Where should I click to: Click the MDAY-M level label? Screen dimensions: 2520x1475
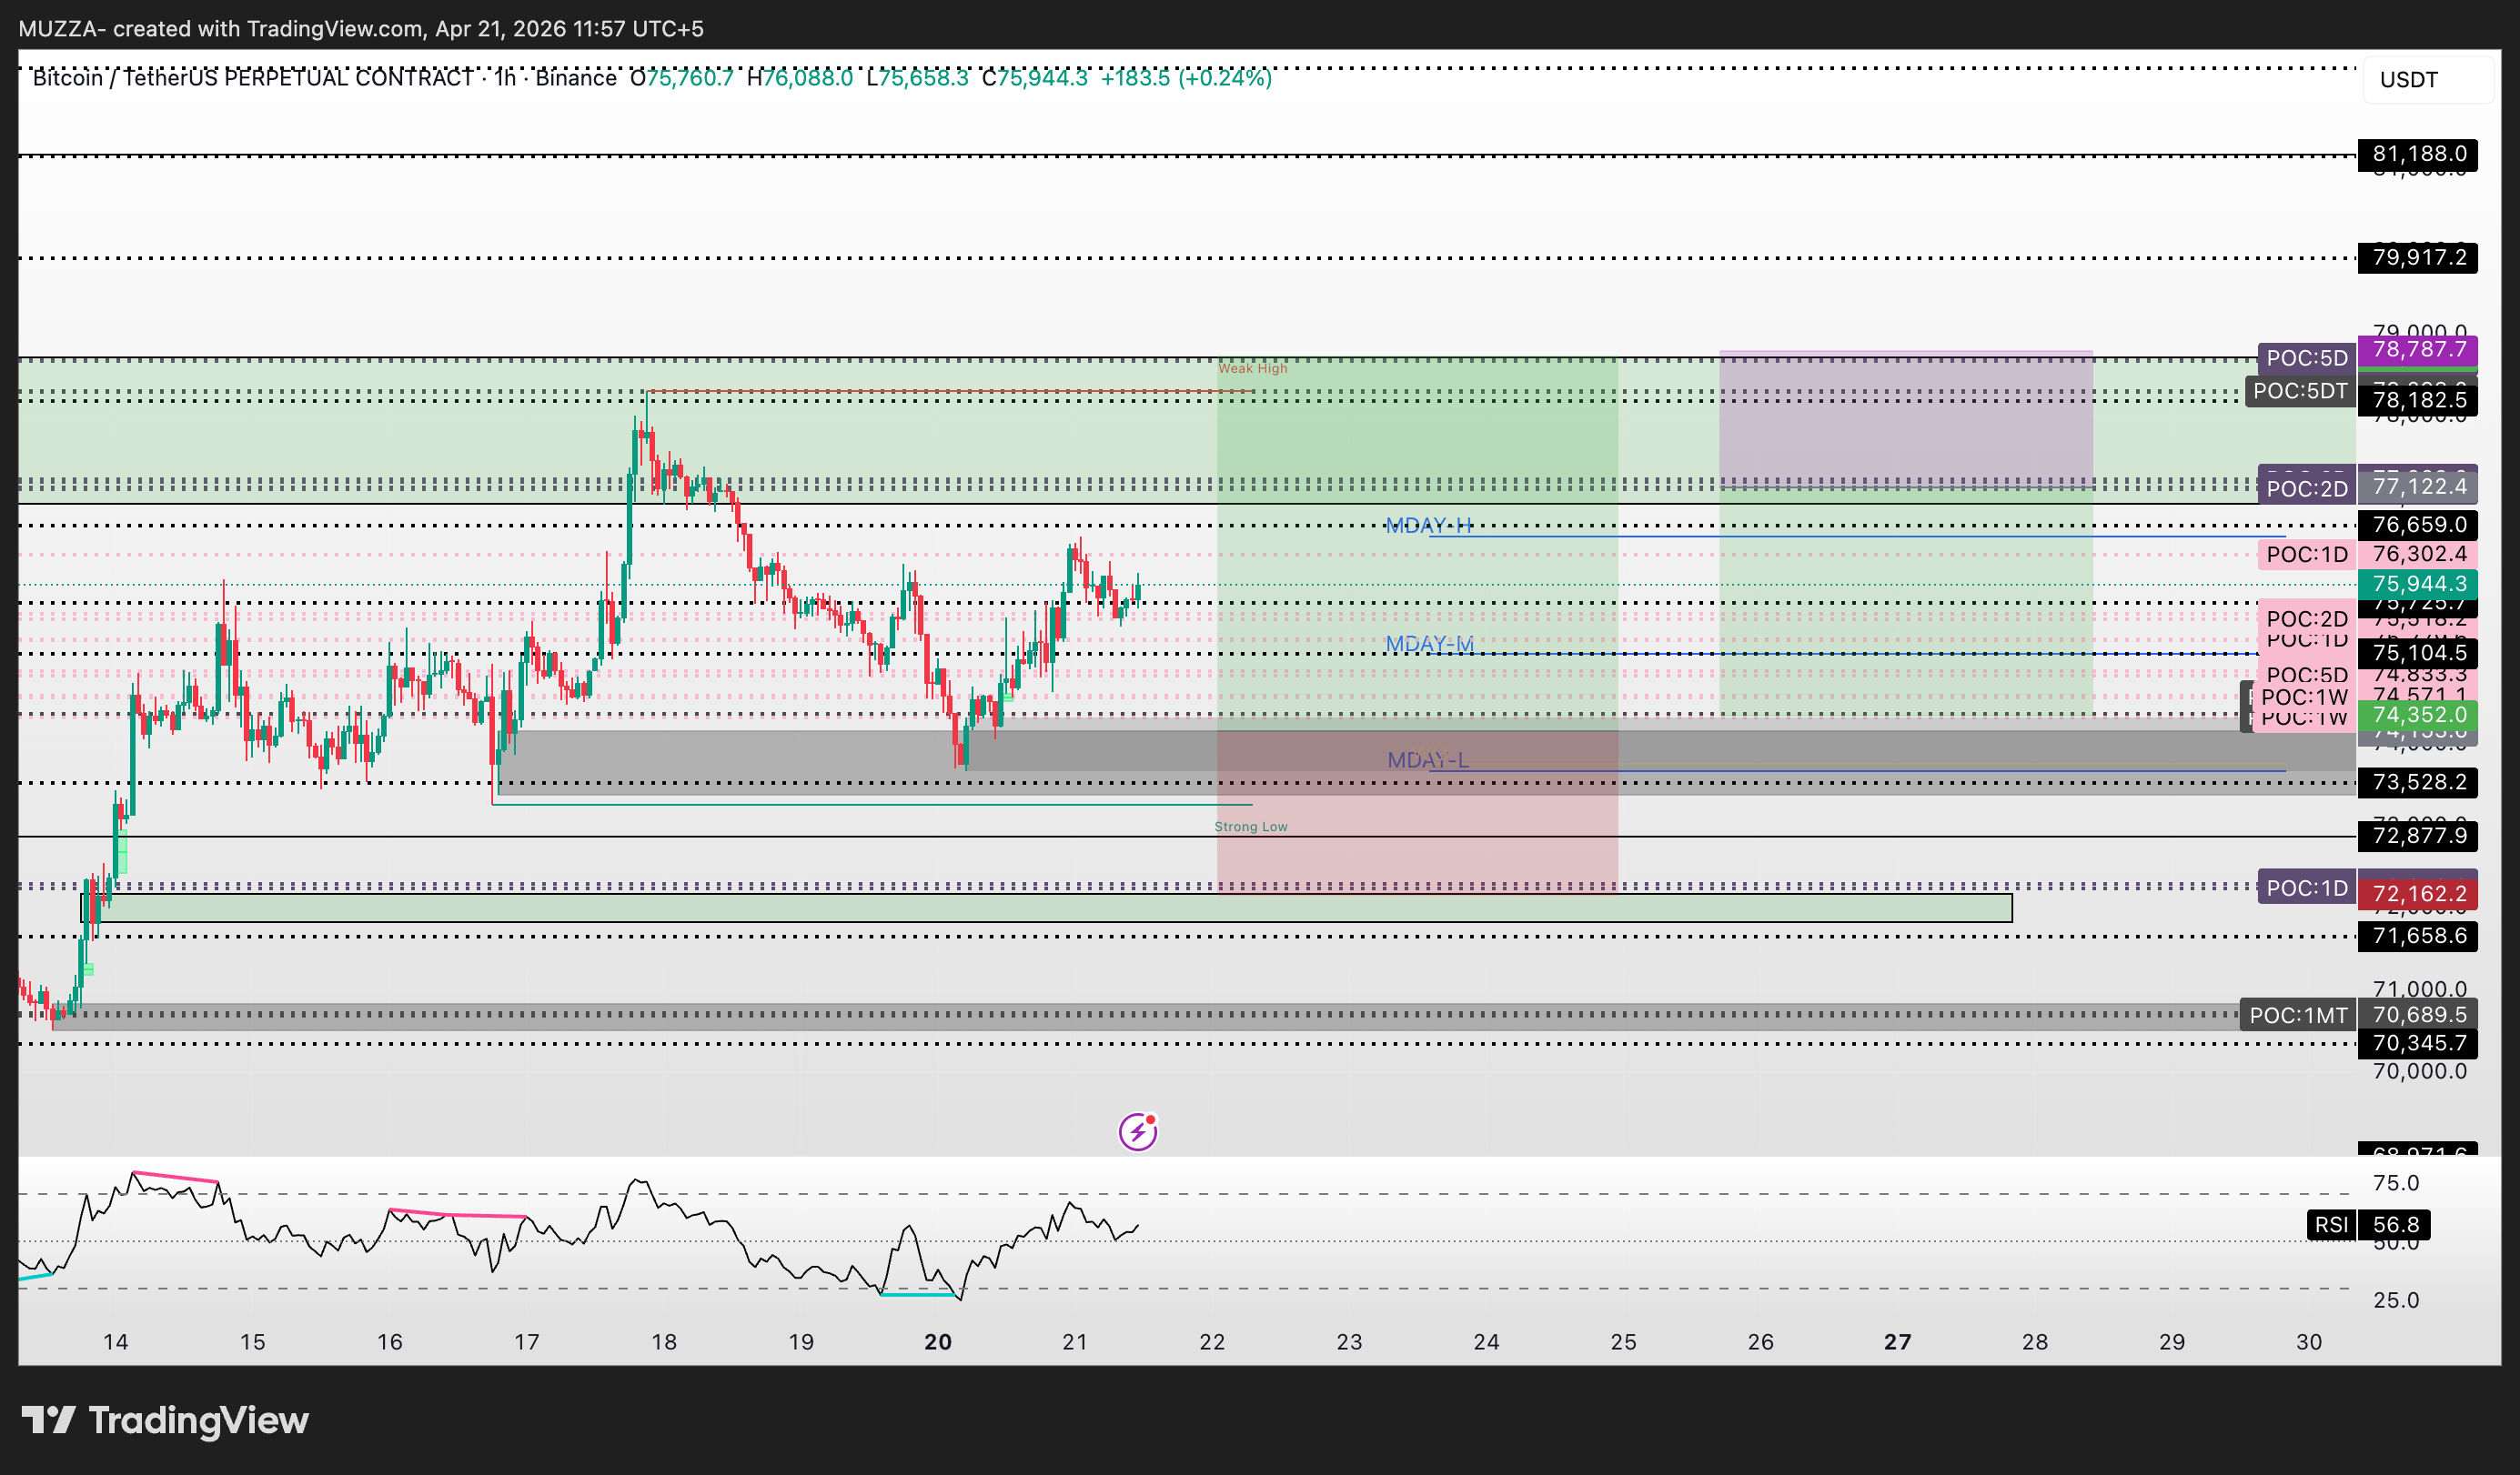click(x=1429, y=644)
